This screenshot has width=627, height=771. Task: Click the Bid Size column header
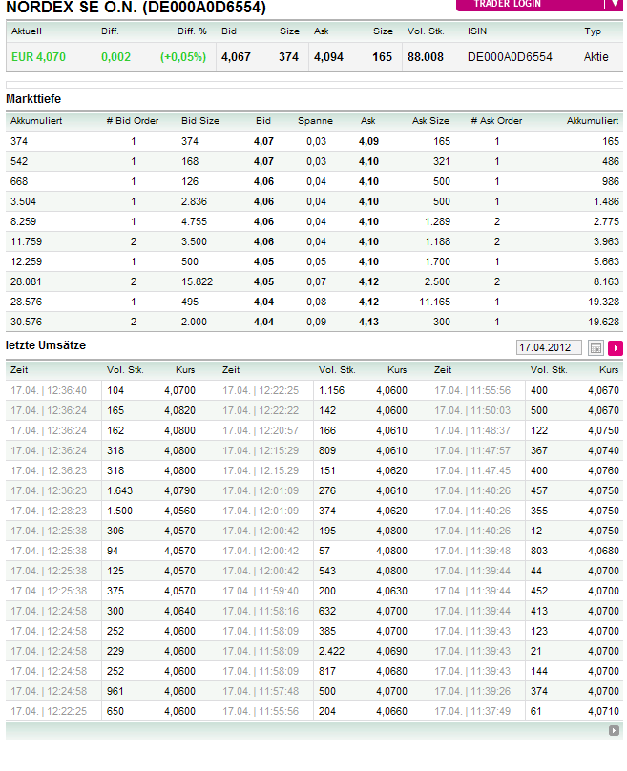200,121
